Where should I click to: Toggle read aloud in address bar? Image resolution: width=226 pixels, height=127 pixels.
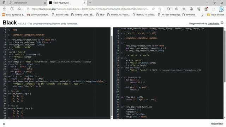[x=153, y=9]
